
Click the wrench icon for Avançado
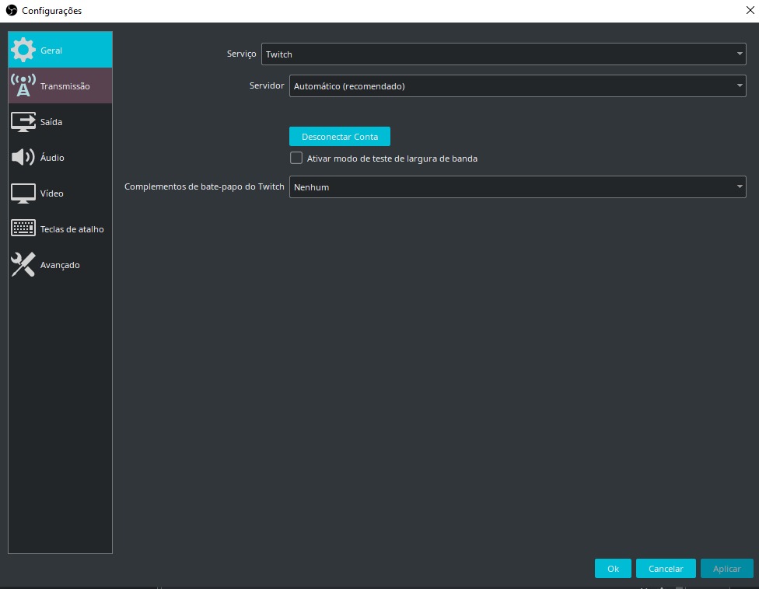tap(23, 265)
